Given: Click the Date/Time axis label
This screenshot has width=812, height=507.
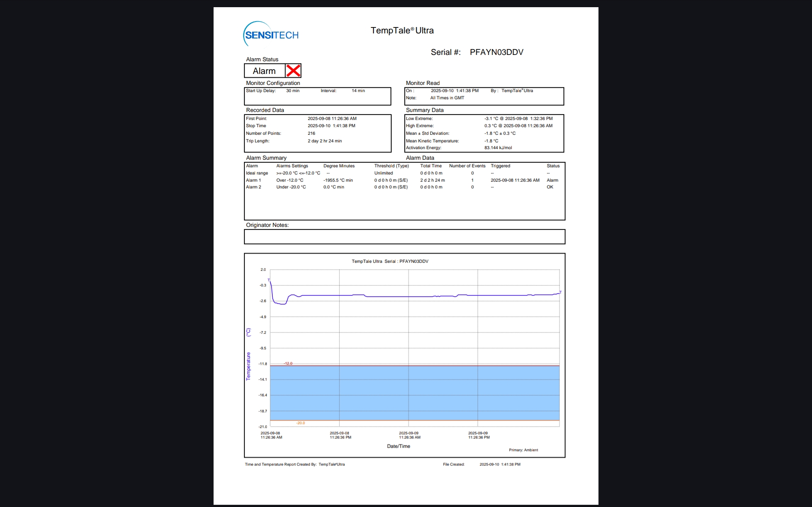Looking at the screenshot, I should point(398,446).
